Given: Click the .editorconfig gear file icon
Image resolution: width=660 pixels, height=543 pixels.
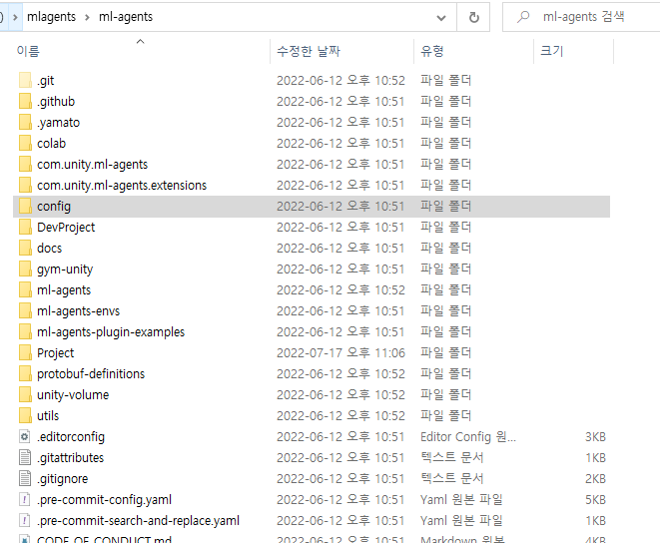Looking at the screenshot, I should pyautogui.click(x=25, y=437).
